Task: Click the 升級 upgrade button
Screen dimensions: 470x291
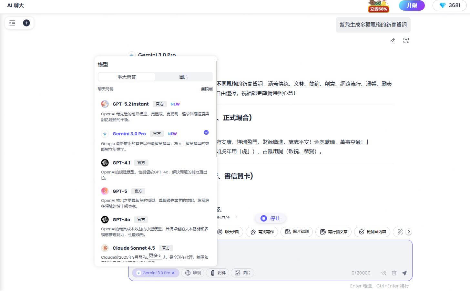Action: pos(412,5)
